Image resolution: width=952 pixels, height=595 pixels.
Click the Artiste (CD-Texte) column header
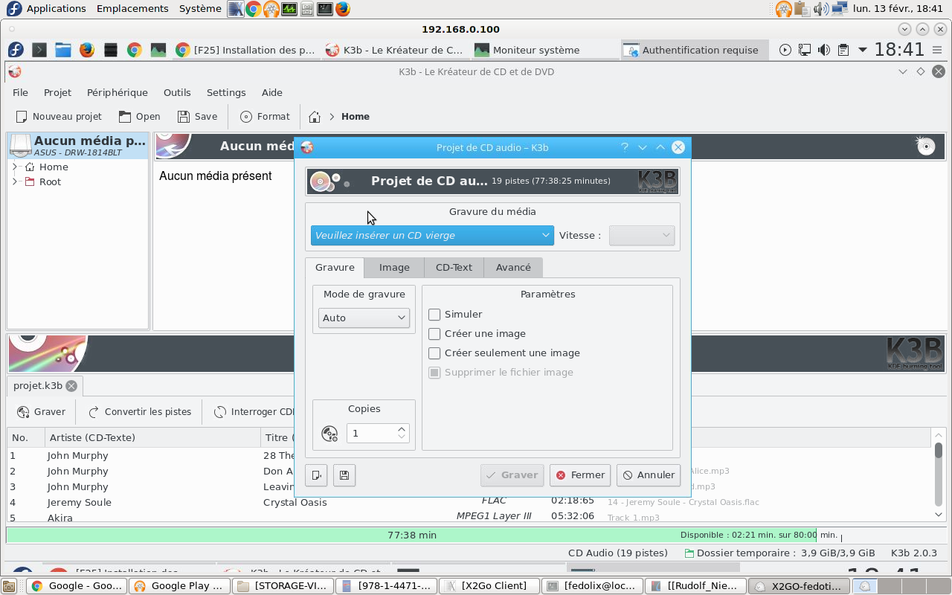pos(152,437)
